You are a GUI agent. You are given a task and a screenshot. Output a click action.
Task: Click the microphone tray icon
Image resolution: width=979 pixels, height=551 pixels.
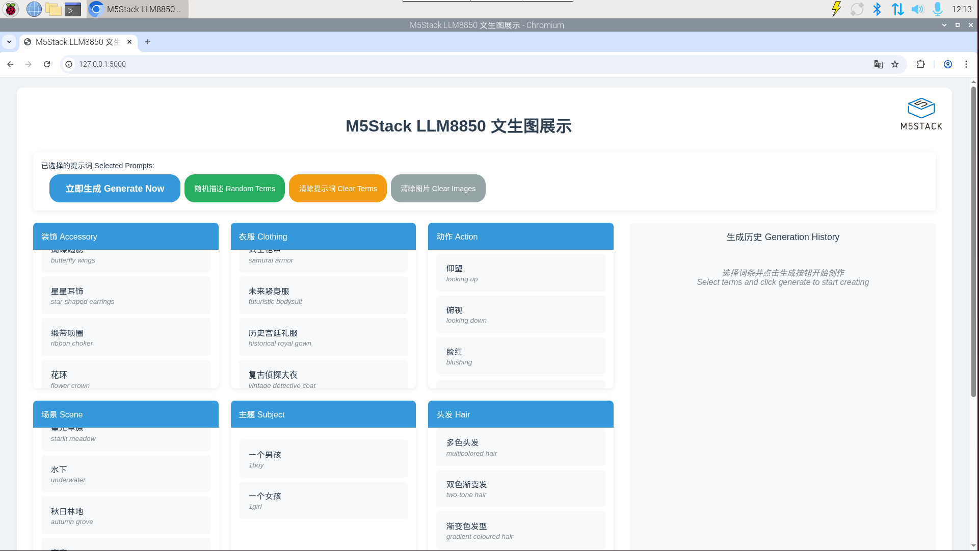coord(938,9)
